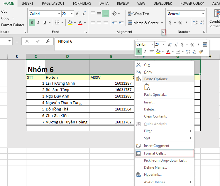Viewport: 220px width, 186px height.
Task: Apply Percent Style in ribbon
Action: pos(180,23)
